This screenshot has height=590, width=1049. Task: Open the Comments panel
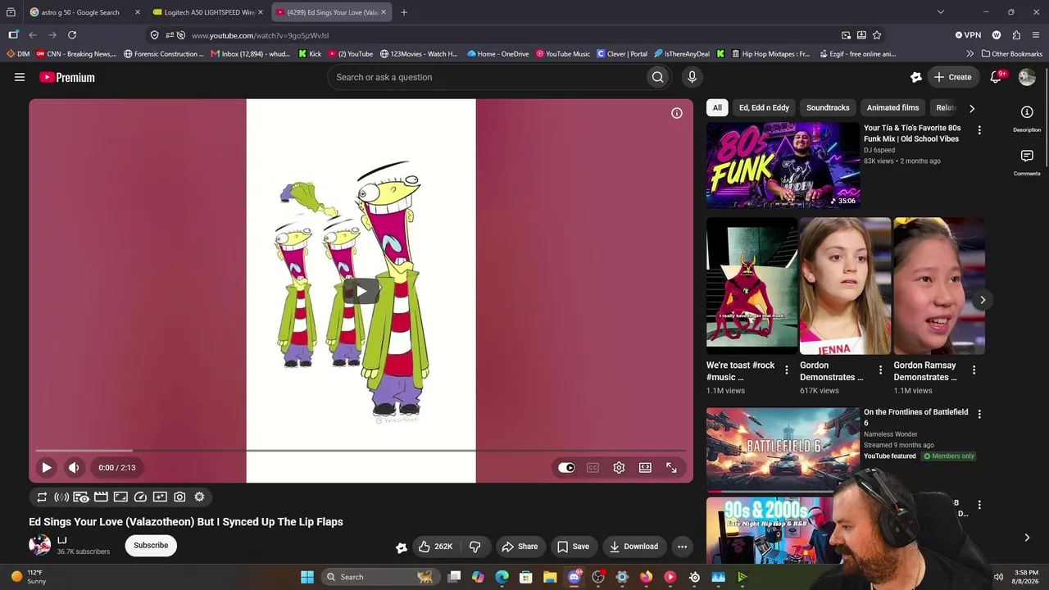1027,162
